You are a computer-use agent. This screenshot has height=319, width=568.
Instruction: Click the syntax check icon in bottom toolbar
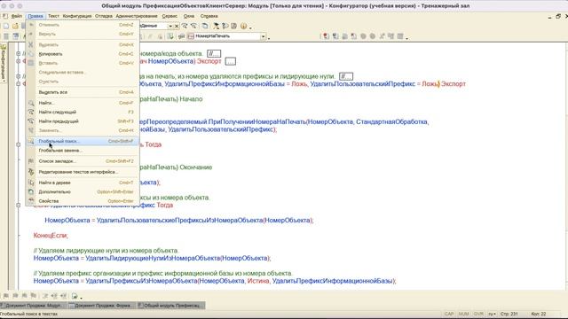[75, 296]
